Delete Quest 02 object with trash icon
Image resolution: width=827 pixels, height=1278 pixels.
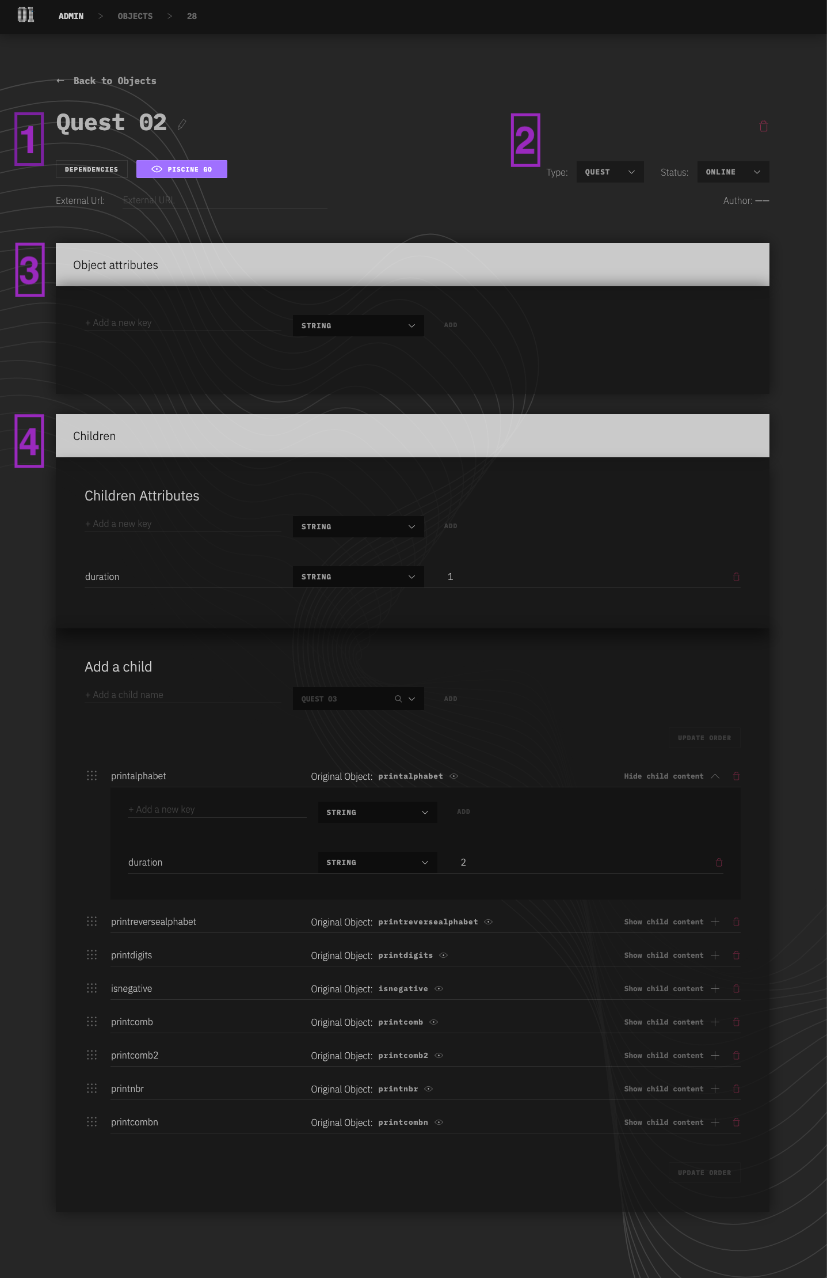pos(764,126)
